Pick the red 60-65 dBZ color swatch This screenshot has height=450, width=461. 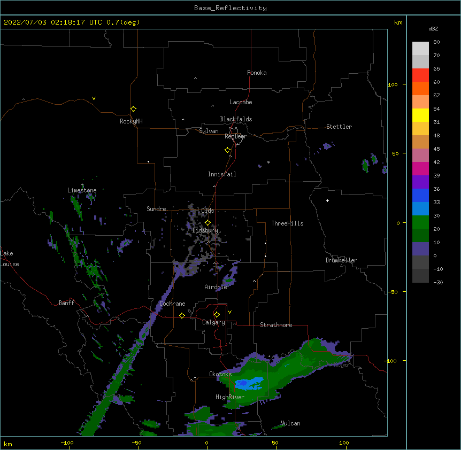pos(420,75)
